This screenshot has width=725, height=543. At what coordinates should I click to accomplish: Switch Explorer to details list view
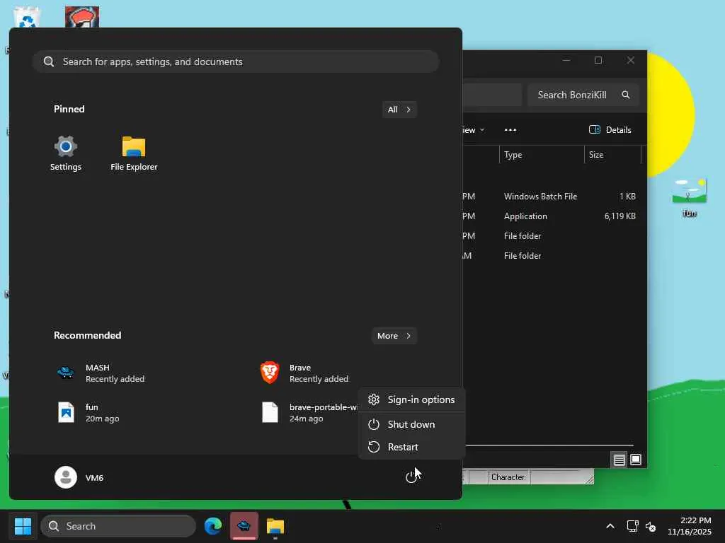(x=619, y=460)
